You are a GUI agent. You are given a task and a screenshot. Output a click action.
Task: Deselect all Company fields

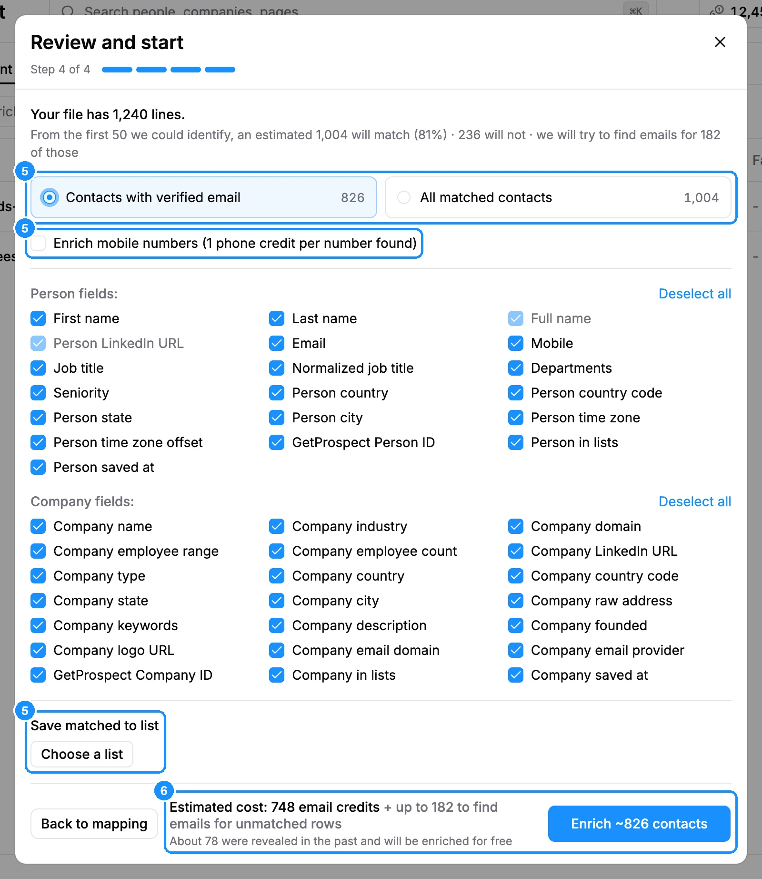coord(695,501)
